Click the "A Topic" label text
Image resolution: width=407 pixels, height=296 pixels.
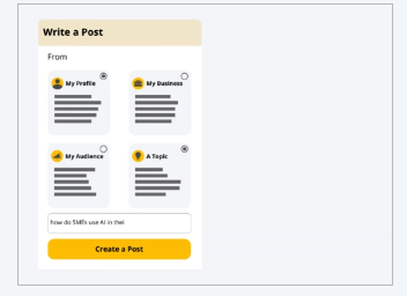tap(157, 156)
